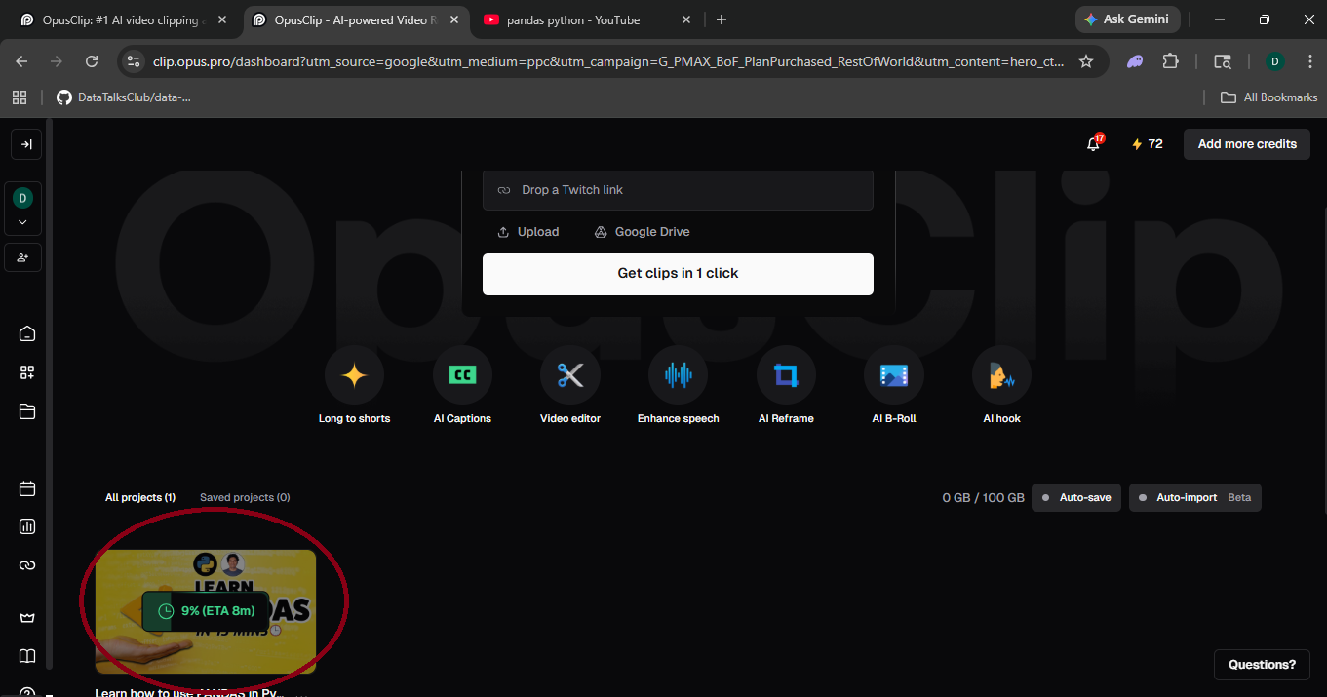The image size is (1327, 697).
Task: Open the Home icon in sidebar
Action: [x=27, y=333]
